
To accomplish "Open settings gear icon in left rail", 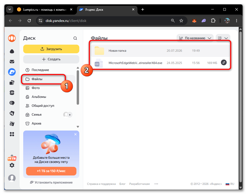I will click(x=12, y=165).
